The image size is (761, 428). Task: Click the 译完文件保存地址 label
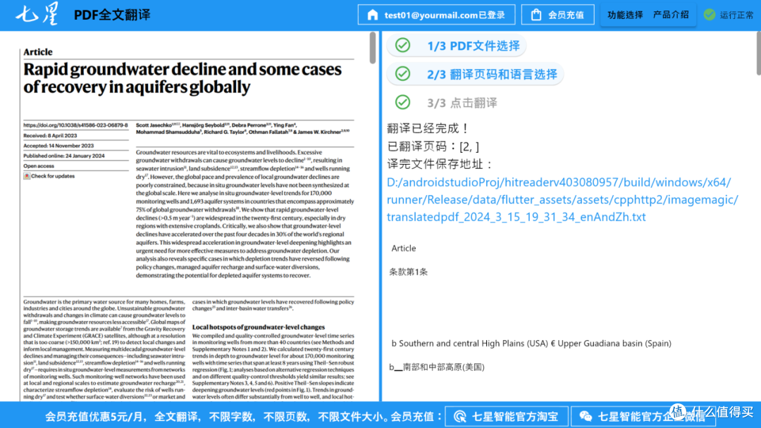coord(440,164)
